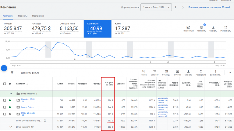Select the Конверсии scorecard

97,29
